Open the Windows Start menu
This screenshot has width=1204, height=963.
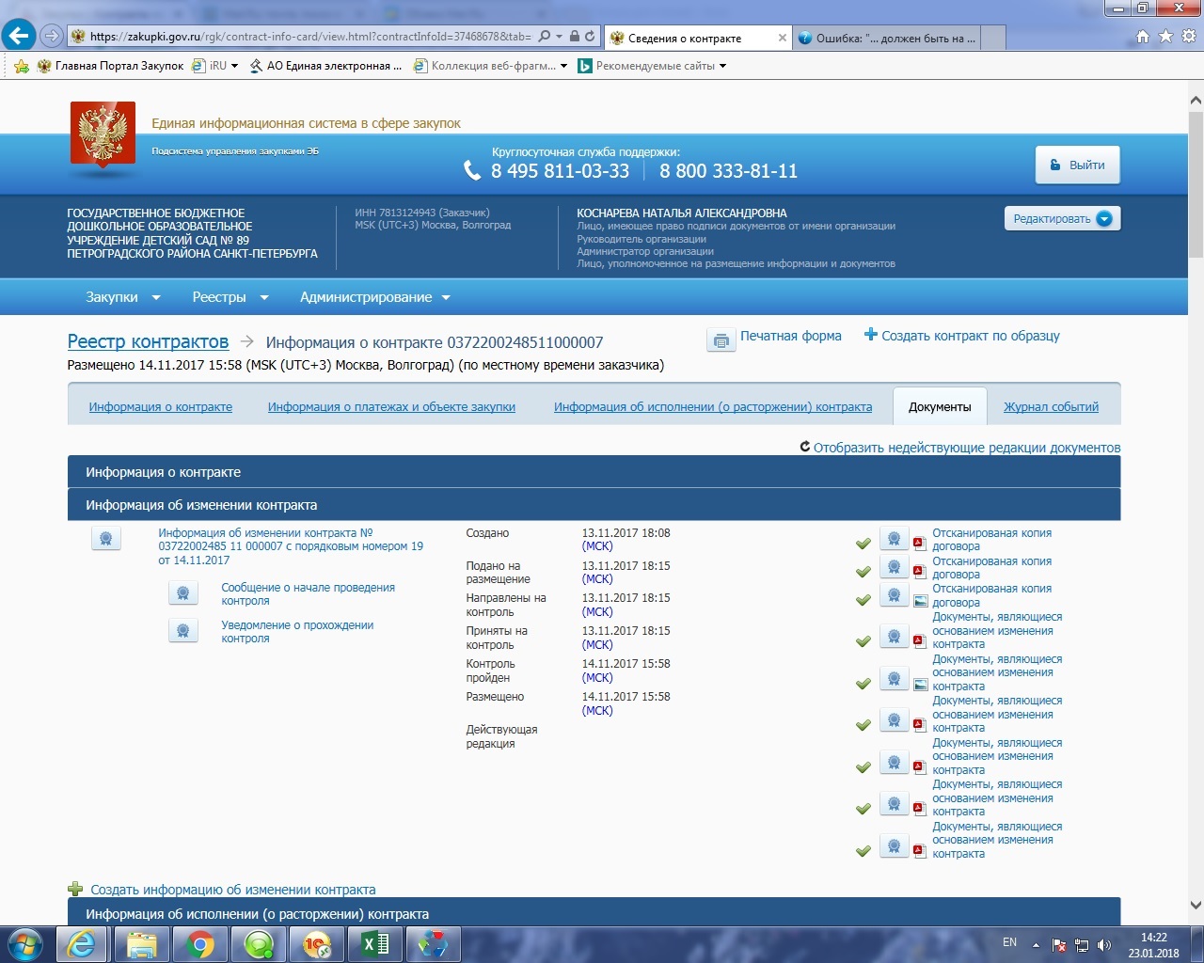25,944
